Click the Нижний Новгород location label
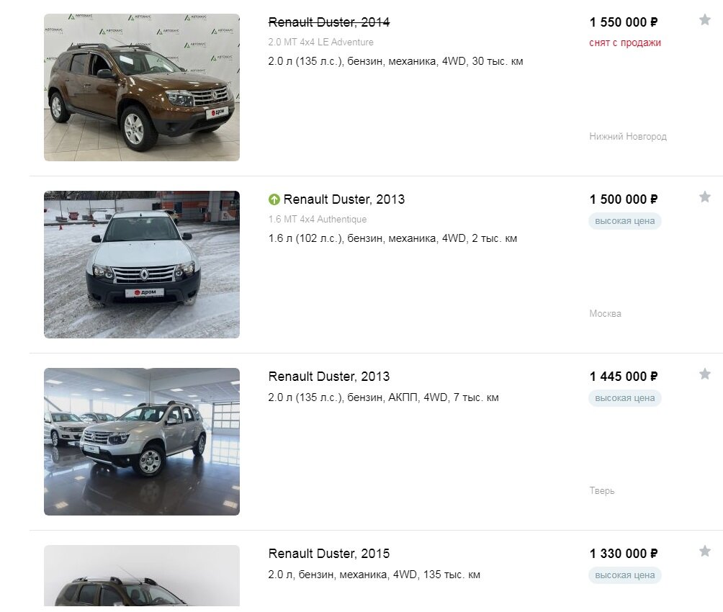This screenshot has width=723, height=612. coord(628,137)
